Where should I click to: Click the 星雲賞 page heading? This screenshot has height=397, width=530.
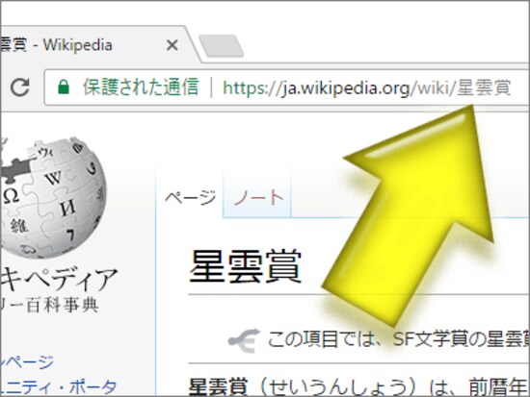[x=246, y=266]
